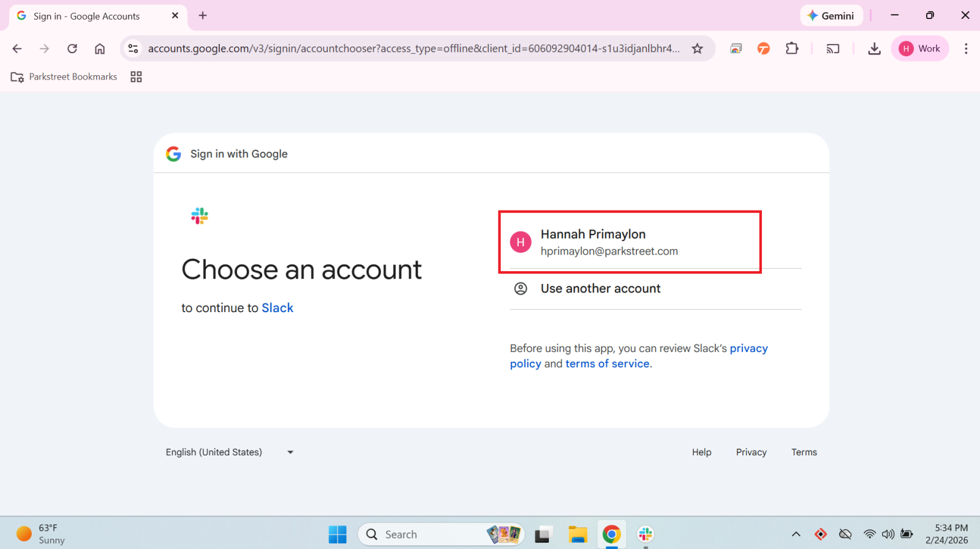980x549 pixels.
Task: Reload the current page
Action: [x=72, y=49]
